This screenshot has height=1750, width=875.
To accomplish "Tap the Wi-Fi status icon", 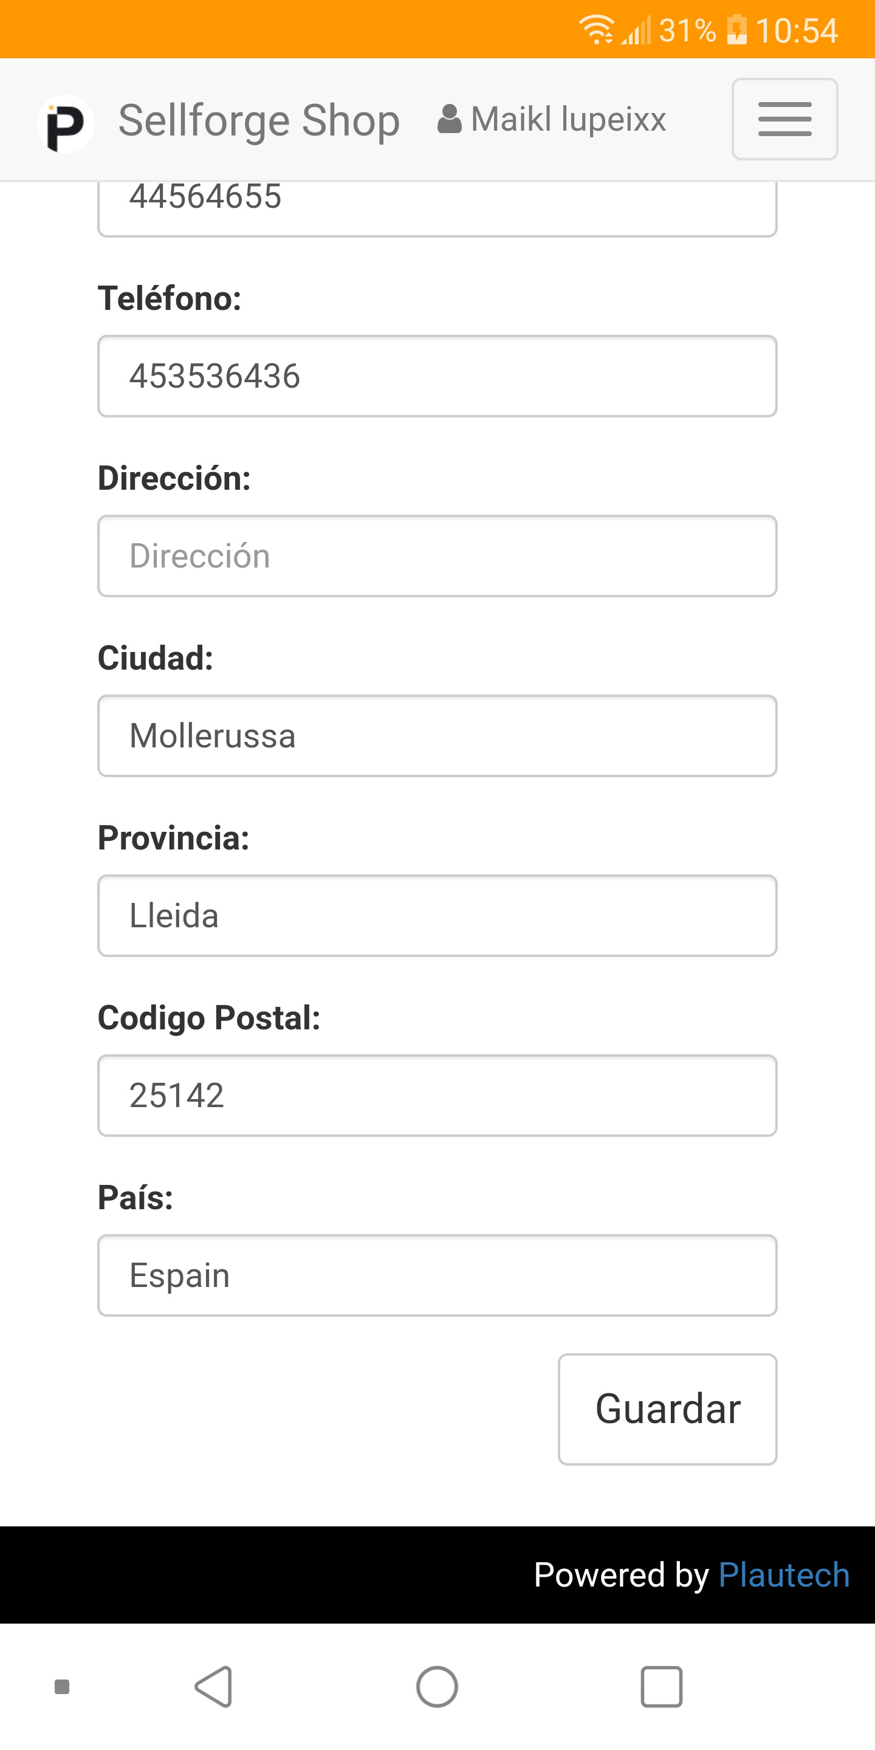I will pyautogui.click(x=595, y=30).
